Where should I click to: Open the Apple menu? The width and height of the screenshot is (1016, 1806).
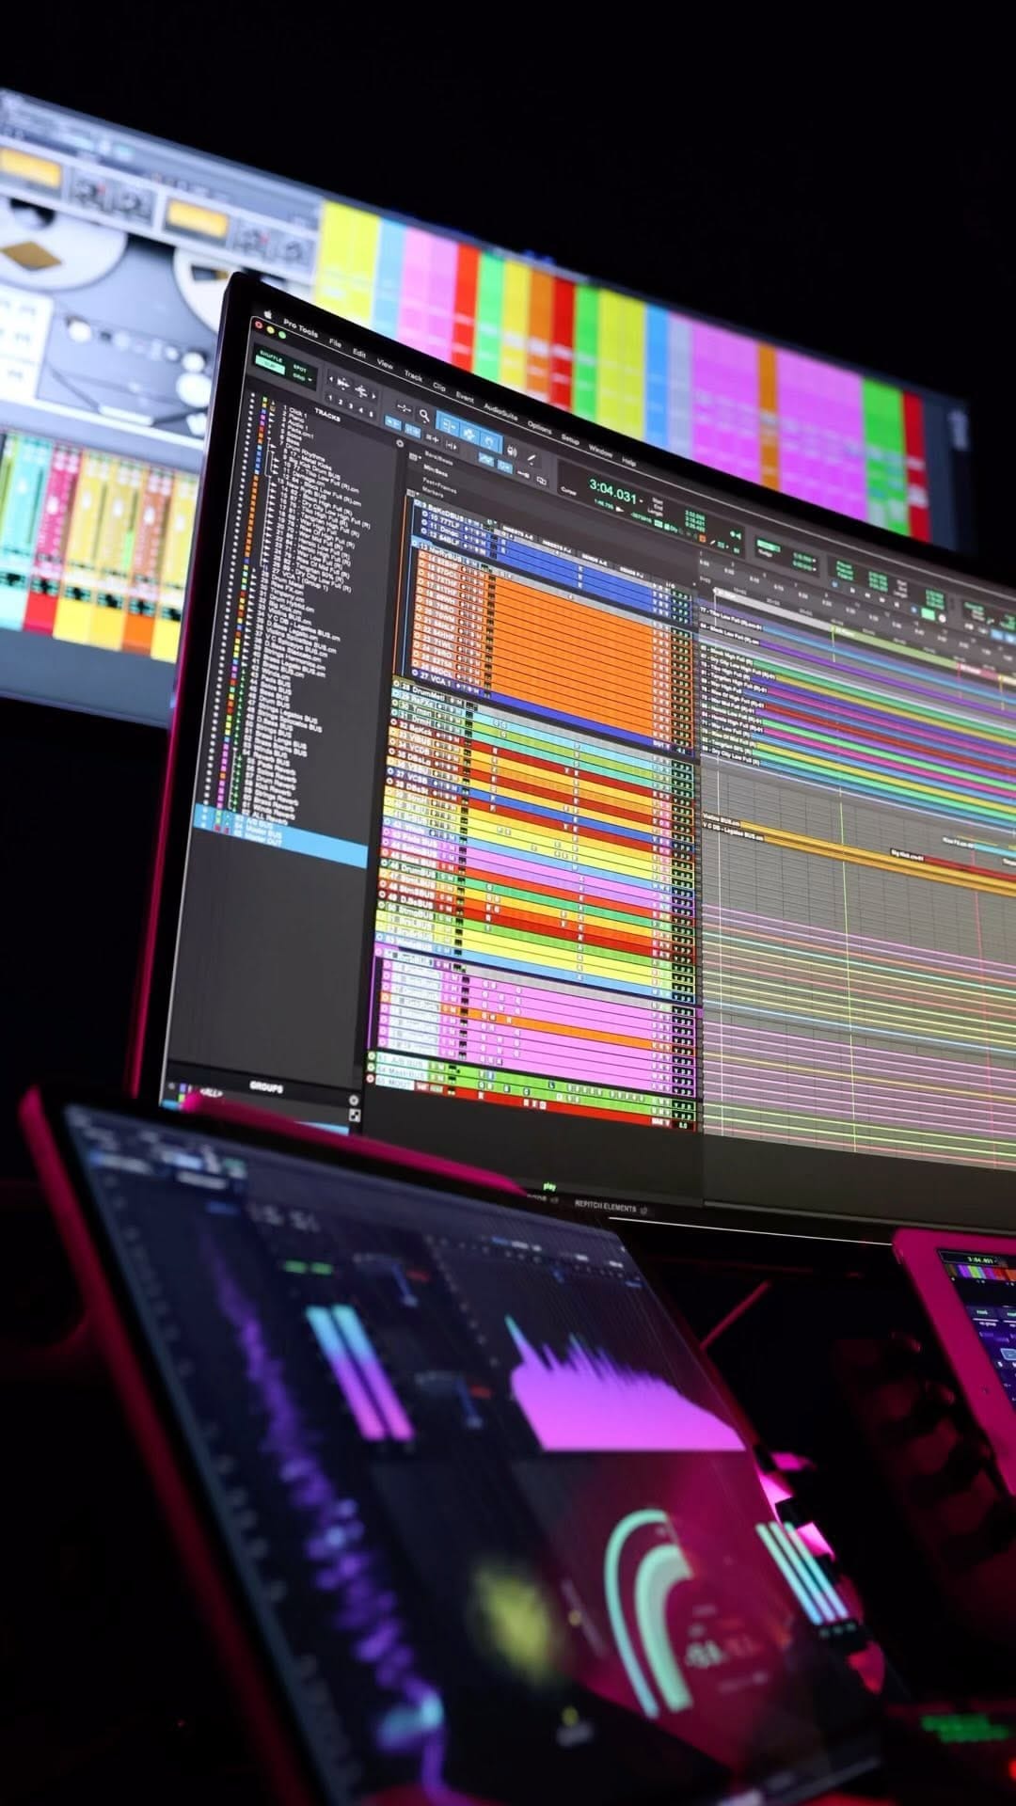pos(268,315)
